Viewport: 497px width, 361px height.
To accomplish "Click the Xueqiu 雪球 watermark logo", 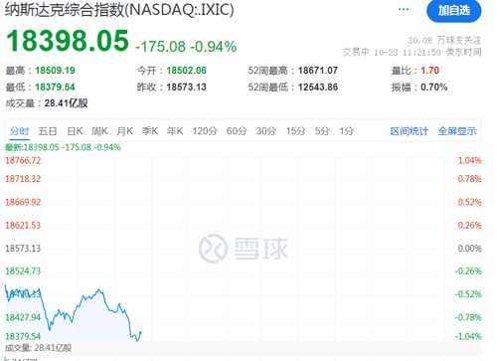I will (244, 249).
